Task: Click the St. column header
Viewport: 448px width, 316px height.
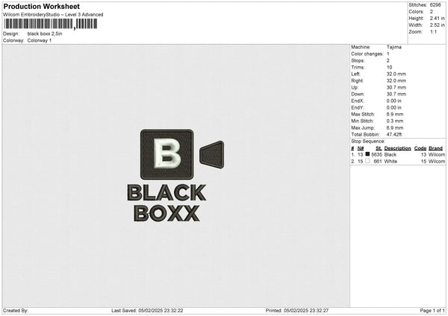Action: [379, 148]
